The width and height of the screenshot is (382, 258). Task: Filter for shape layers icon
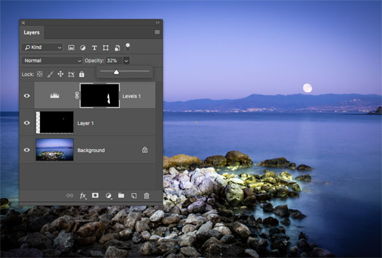[106, 48]
